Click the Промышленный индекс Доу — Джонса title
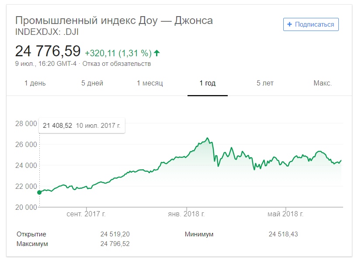 114,20
